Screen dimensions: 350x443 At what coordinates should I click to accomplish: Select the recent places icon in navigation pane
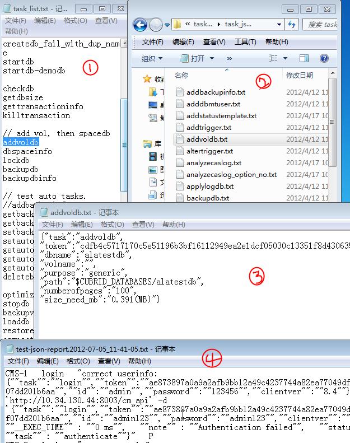click(x=152, y=118)
